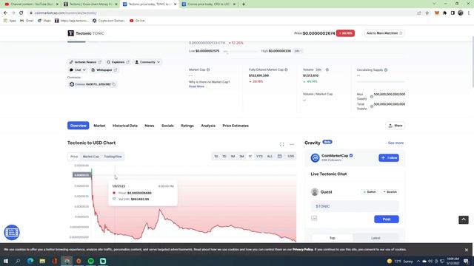Image resolution: width=474 pixels, height=266 pixels.
Task: Open the chart date range calendar
Action: coord(280,156)
